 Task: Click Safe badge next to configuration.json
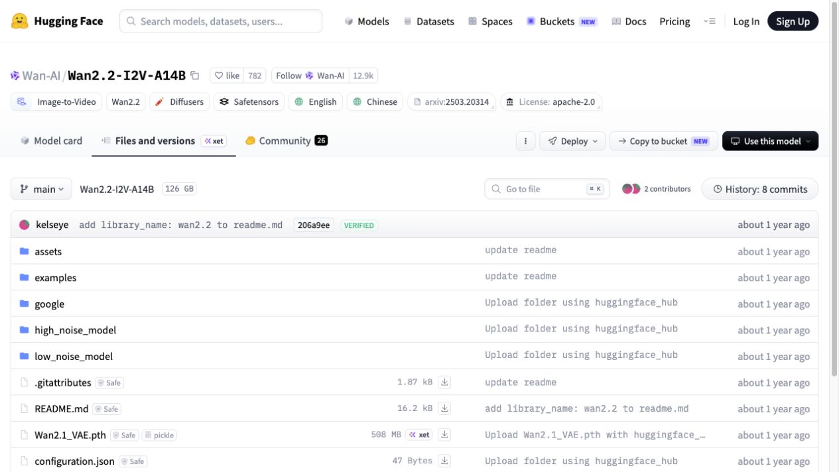tap(133, 461)
